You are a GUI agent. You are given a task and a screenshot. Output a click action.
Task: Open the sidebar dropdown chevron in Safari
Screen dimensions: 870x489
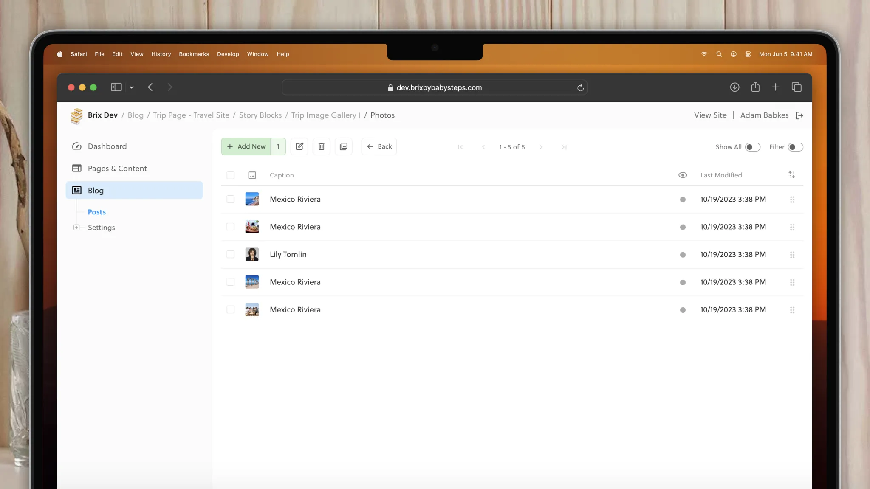point(132,87)
